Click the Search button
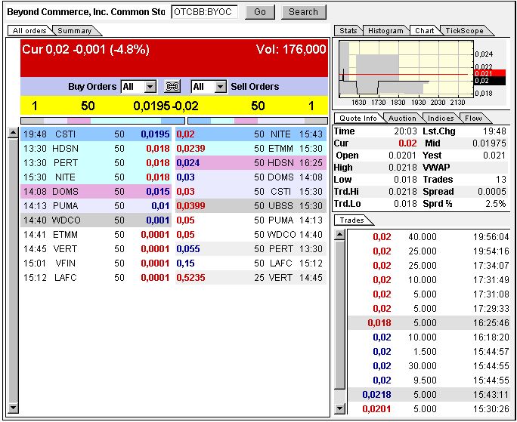517x422 pixels. [x=303, y=12]
